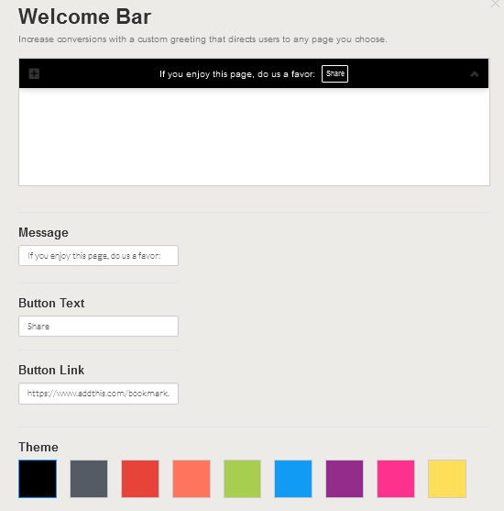
Task: Click the Button Link section label
Action: pyautogui.click(x=51, y=371)
